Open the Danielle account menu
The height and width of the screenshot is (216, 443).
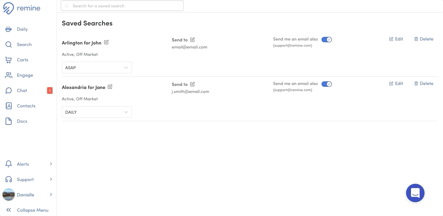(x=26, y=195)
